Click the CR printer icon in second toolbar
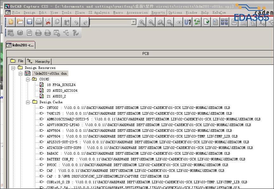 (38, 33)
